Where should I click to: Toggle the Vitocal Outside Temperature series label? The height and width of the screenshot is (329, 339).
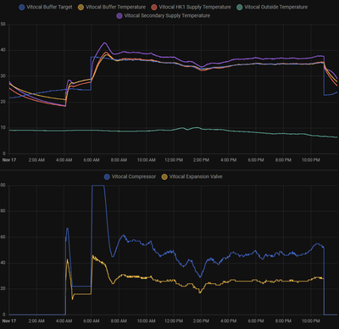276,7
